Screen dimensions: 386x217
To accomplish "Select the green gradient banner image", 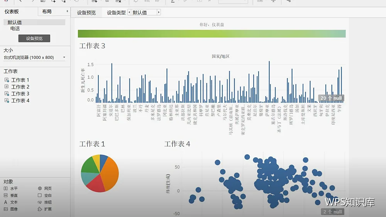I will click(212, 34).
